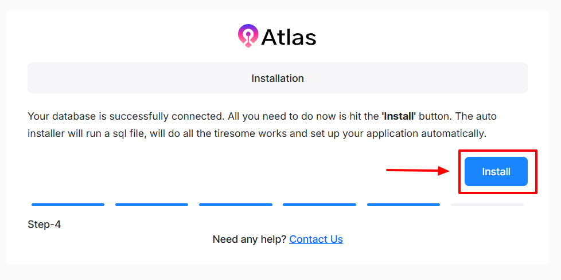Screen dimensions: 561x280
Task: Select the second blue progress step bar
Action: [x=151, y=204]
